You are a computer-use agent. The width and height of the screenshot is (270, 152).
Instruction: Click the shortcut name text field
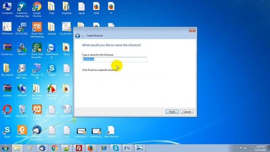coord(114,59)
